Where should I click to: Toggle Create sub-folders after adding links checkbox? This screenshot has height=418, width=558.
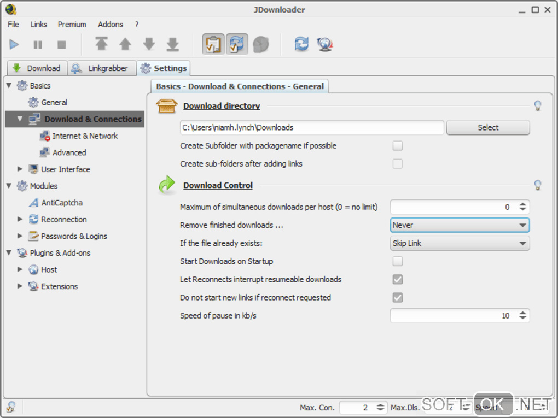(398, 164)
